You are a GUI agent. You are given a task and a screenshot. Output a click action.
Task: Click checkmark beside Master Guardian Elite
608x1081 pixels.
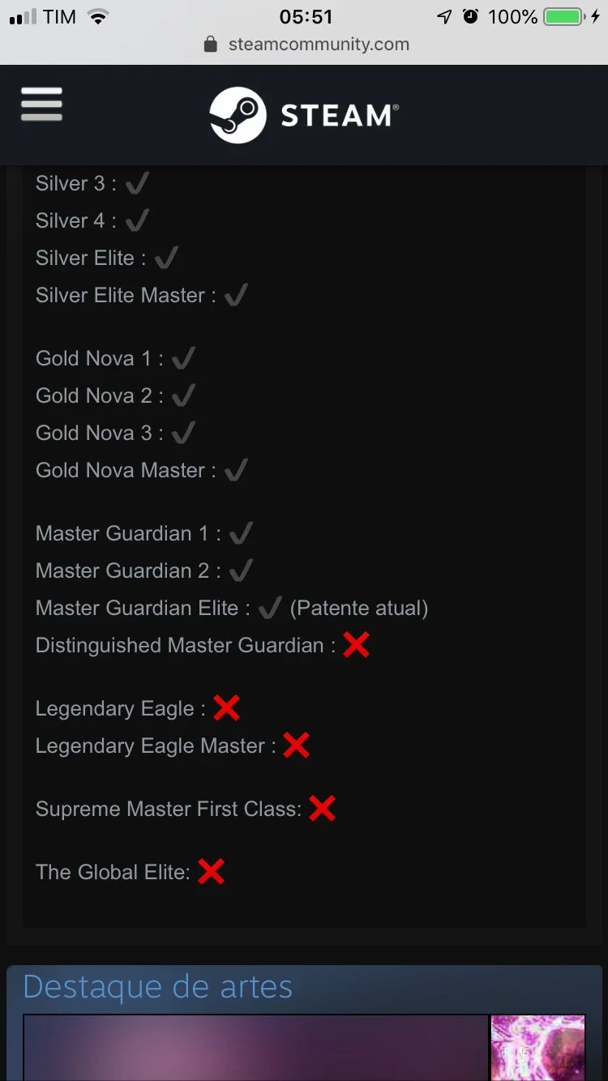270,607
